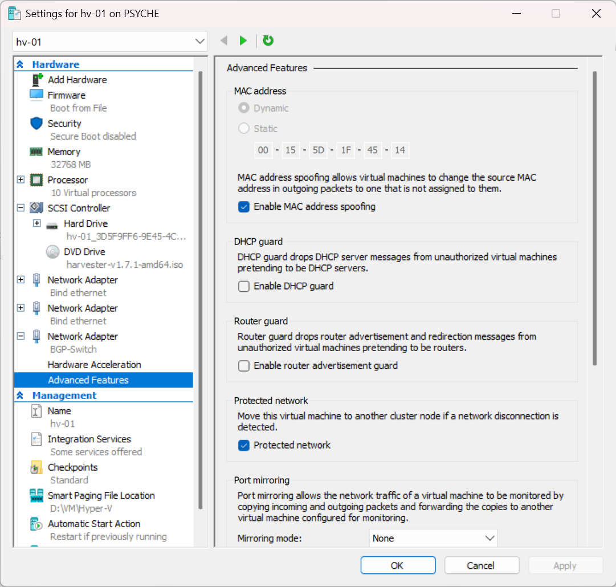Open the hv-01 virtual machine dropdown
Screen dimensions: 616x587
(x=110, y=42)
